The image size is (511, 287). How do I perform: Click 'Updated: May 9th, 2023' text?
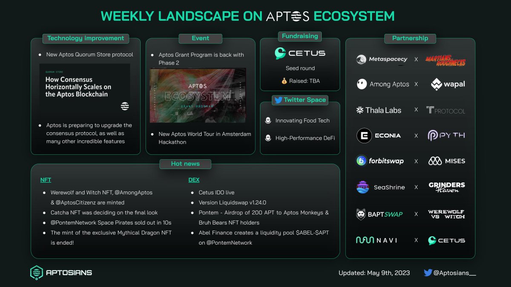(x=374, y=273)
